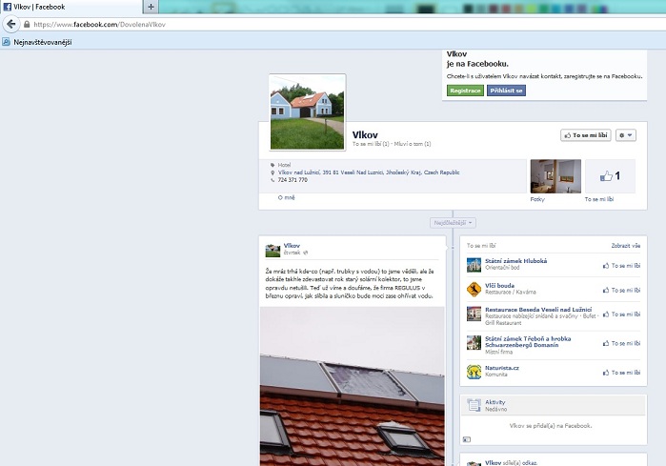
Task: Click the Přihlásit se button
Action: click(x=506, y=91)
